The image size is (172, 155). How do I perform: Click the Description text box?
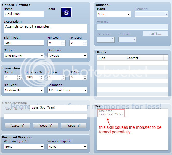click(46, 28)
